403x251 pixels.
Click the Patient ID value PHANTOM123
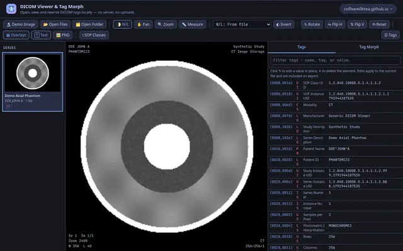(x=339, y=160)
